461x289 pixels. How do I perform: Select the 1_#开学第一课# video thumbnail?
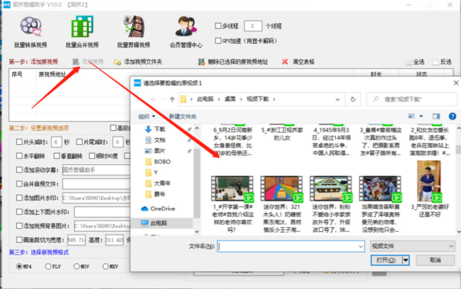point(232,189)
